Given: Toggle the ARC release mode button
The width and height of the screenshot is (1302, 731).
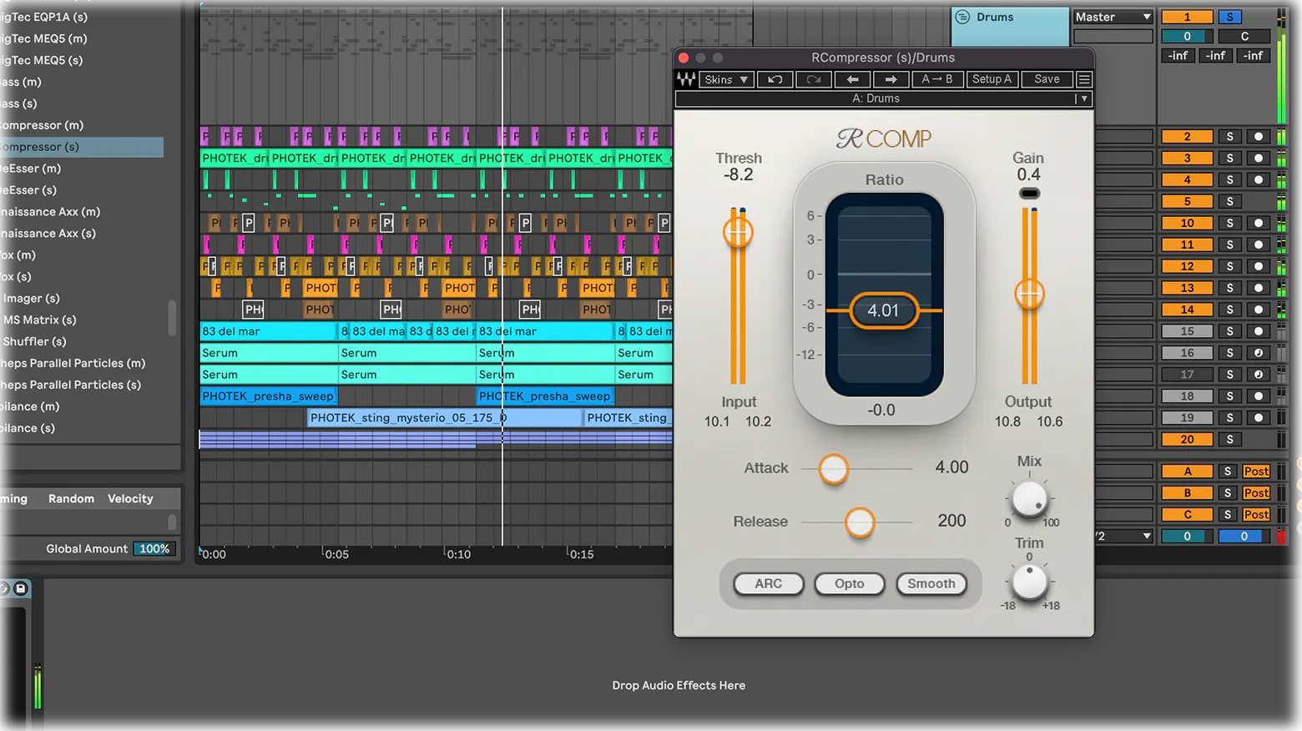Looking at the screenshot, I should point(769,583).
